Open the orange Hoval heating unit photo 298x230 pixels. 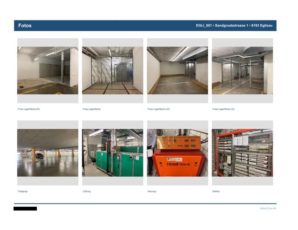(177, 153)
